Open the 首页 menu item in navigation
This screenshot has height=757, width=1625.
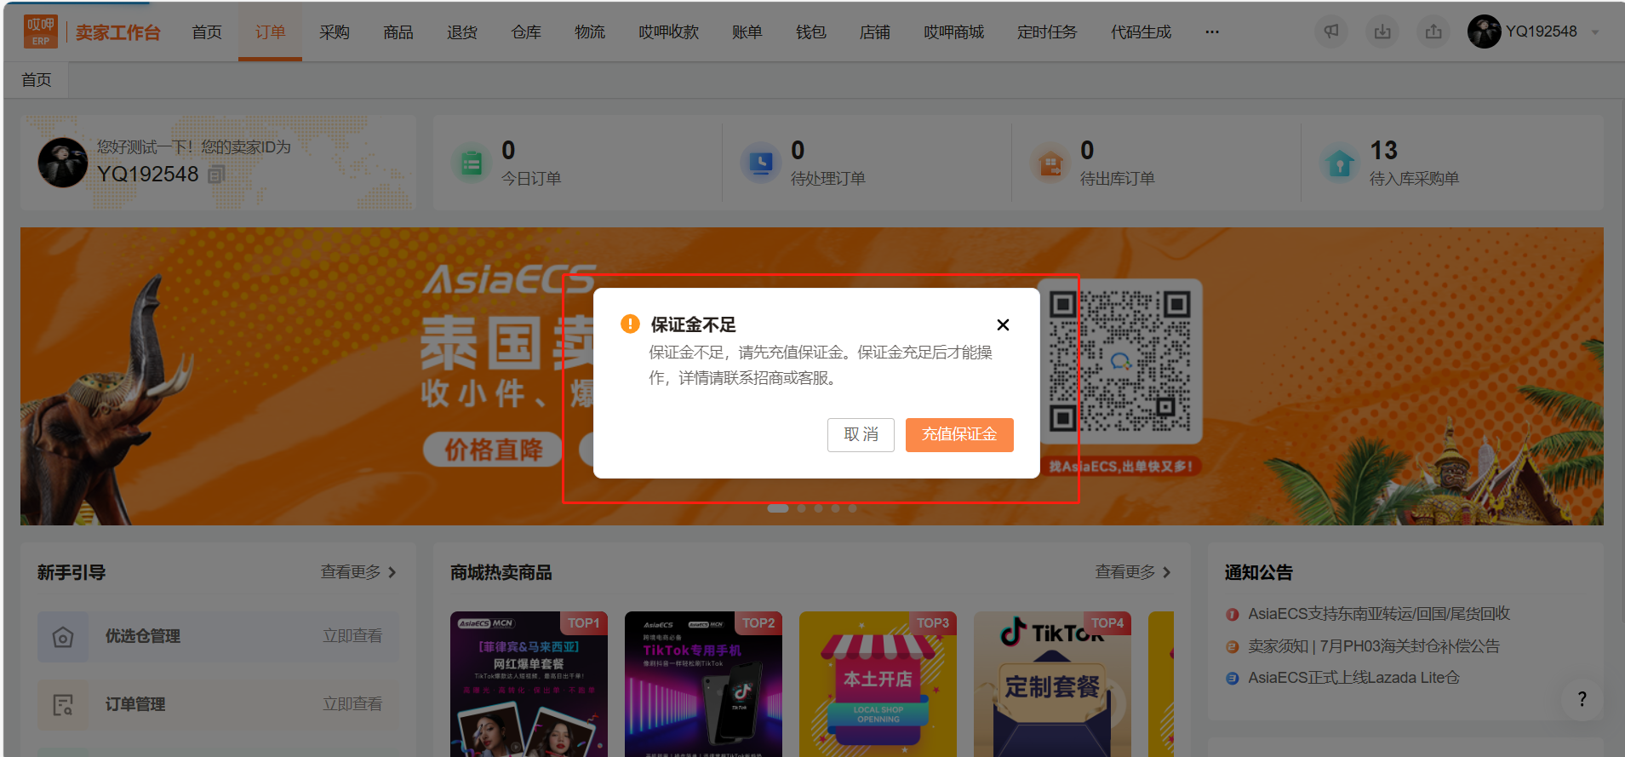point(207,32)
